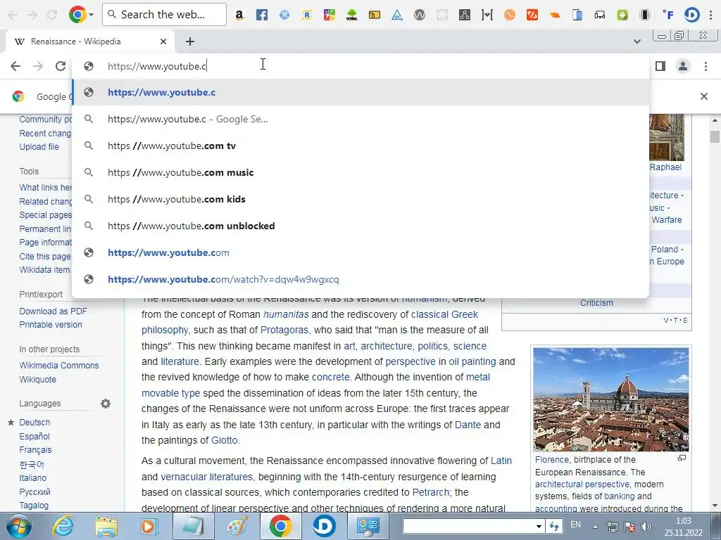Open language settings gear icon
Image resolution: width=721 pixels, height=540 pixels.
106,404
